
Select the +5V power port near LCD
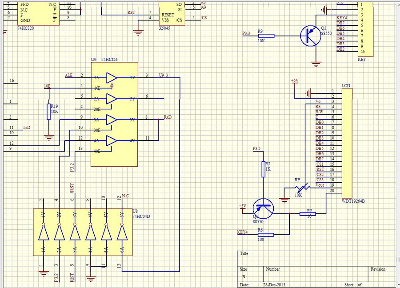tap(294, 81)
